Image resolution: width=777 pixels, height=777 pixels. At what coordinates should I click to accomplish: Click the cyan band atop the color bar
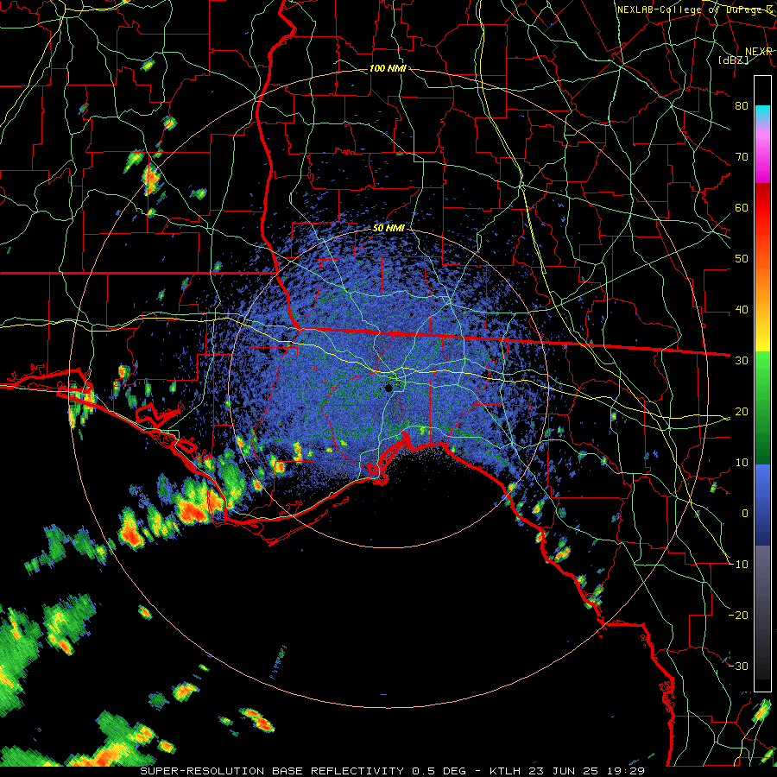[762, 114]
